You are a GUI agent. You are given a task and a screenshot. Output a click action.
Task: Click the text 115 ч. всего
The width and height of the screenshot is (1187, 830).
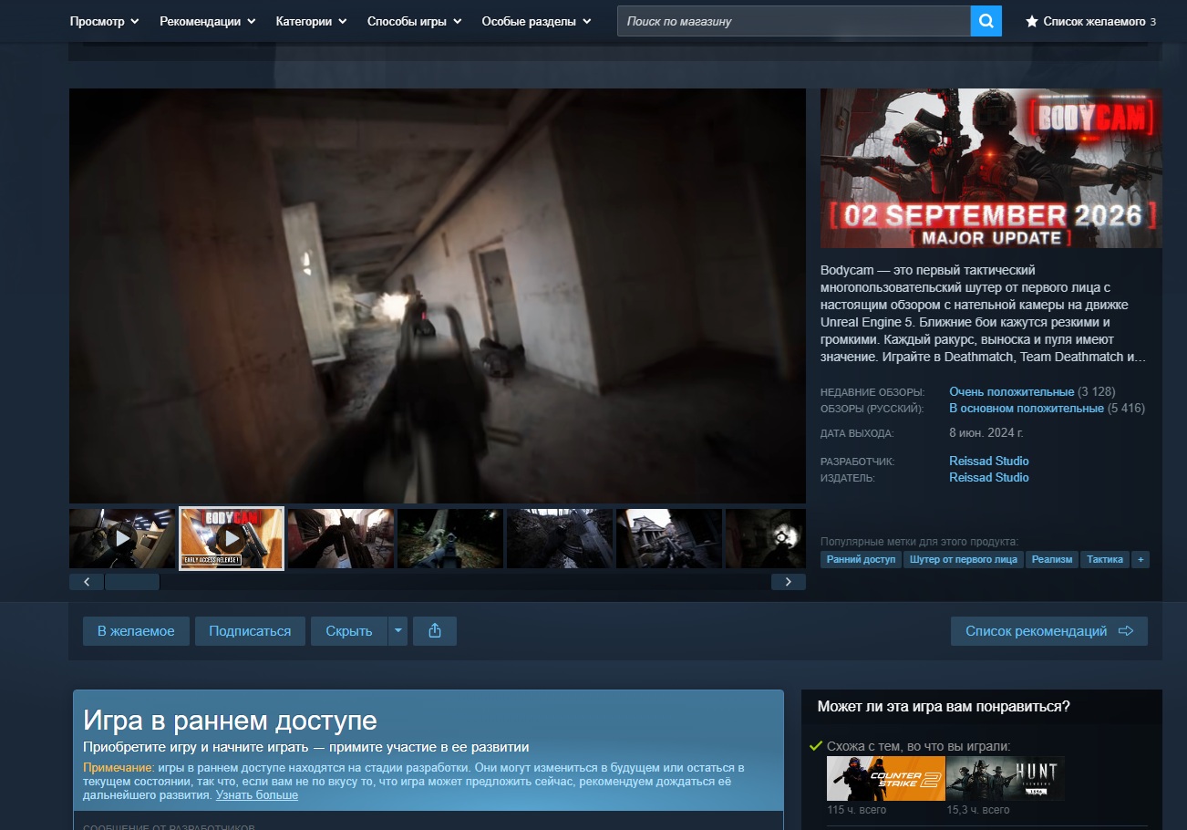tap(856, 810)
